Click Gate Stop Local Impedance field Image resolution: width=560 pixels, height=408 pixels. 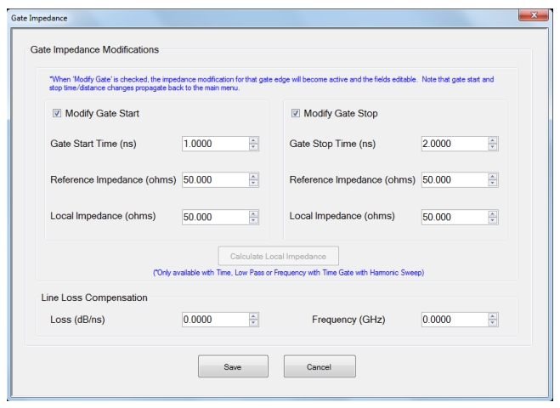(x=451, y=217)
